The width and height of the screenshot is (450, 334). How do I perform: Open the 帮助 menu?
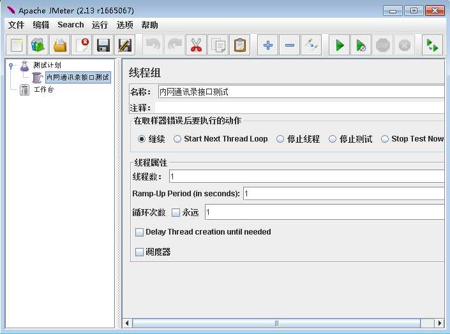149,25
